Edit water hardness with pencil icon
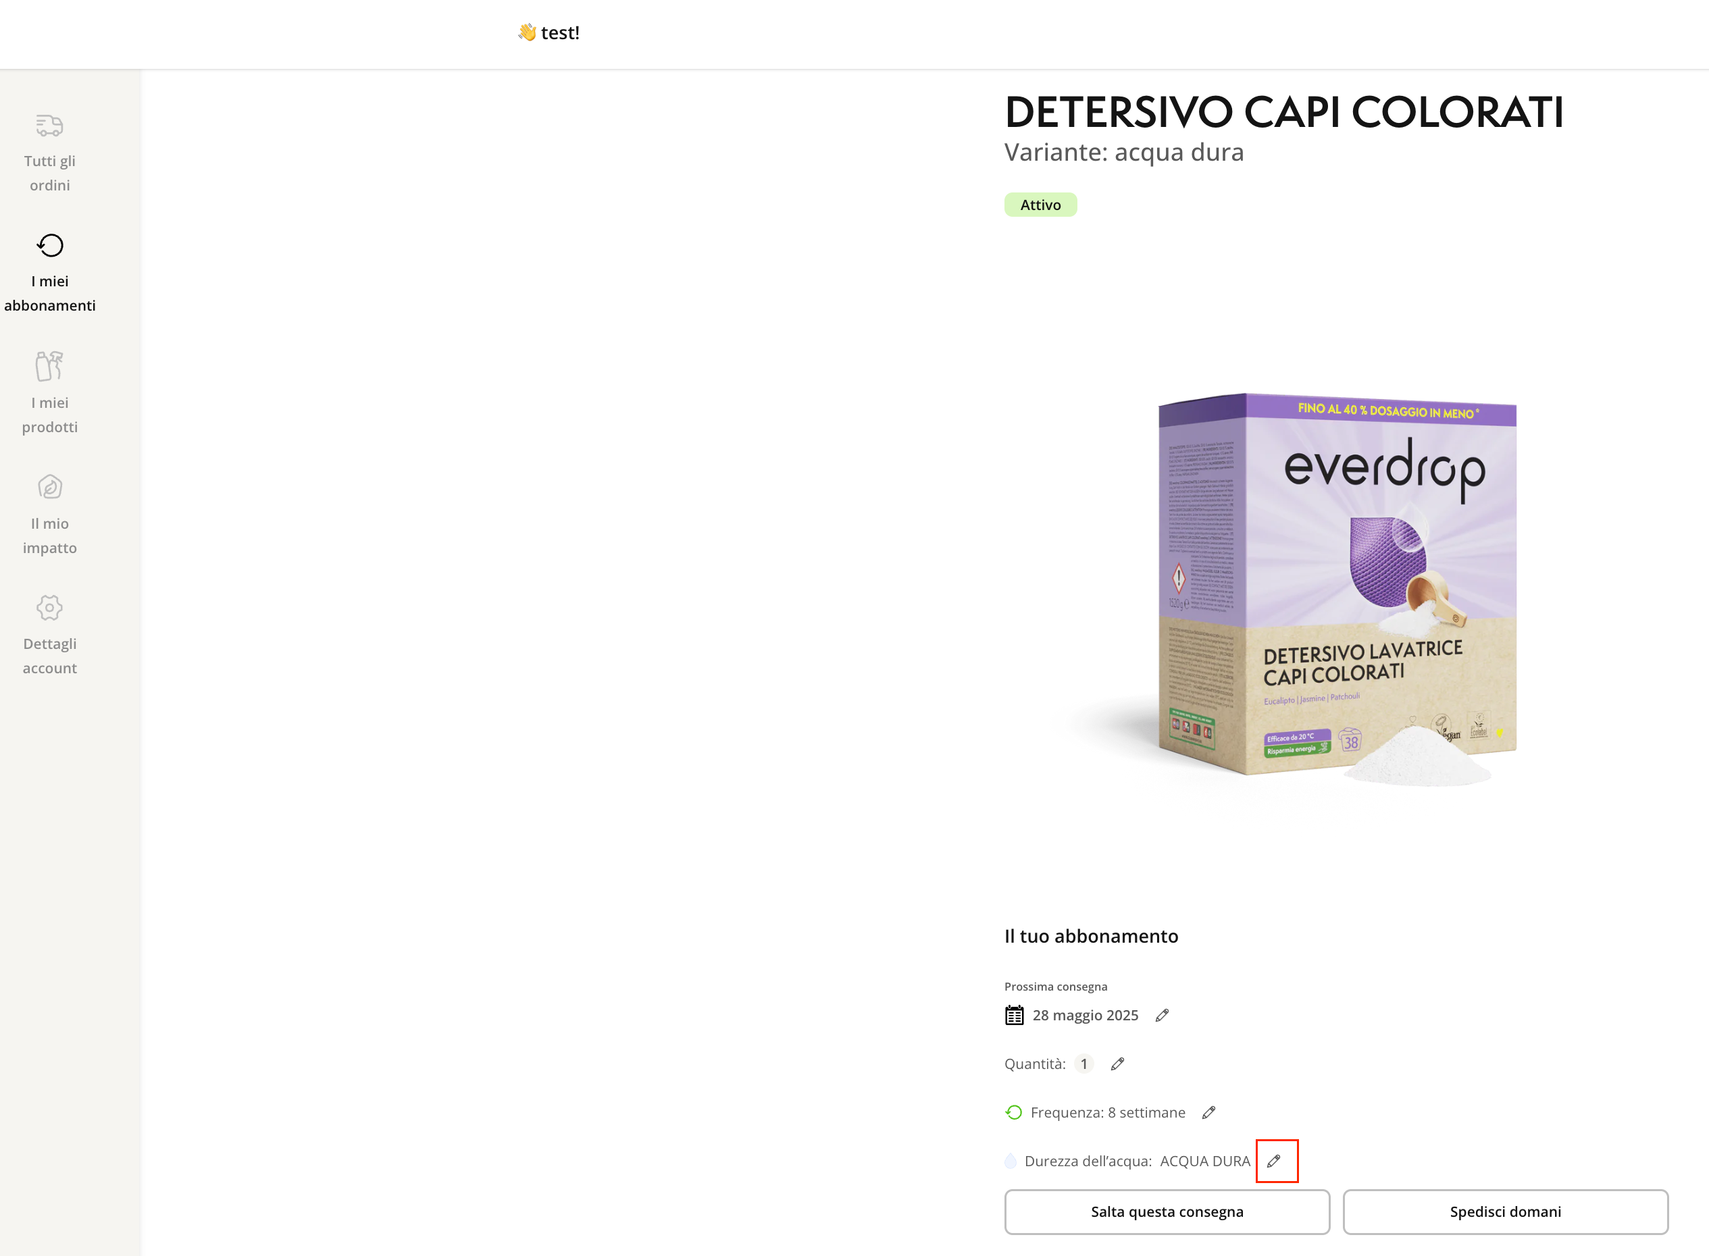 (1274, 1161)
